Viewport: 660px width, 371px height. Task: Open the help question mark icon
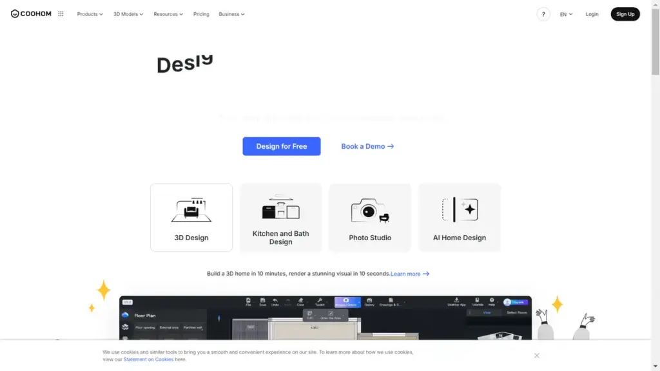click(x=543, y=14)
